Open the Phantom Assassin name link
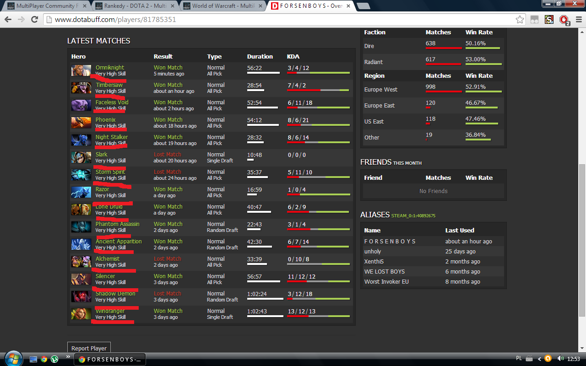This screenshot has width=586, height=366. [117, 224]
